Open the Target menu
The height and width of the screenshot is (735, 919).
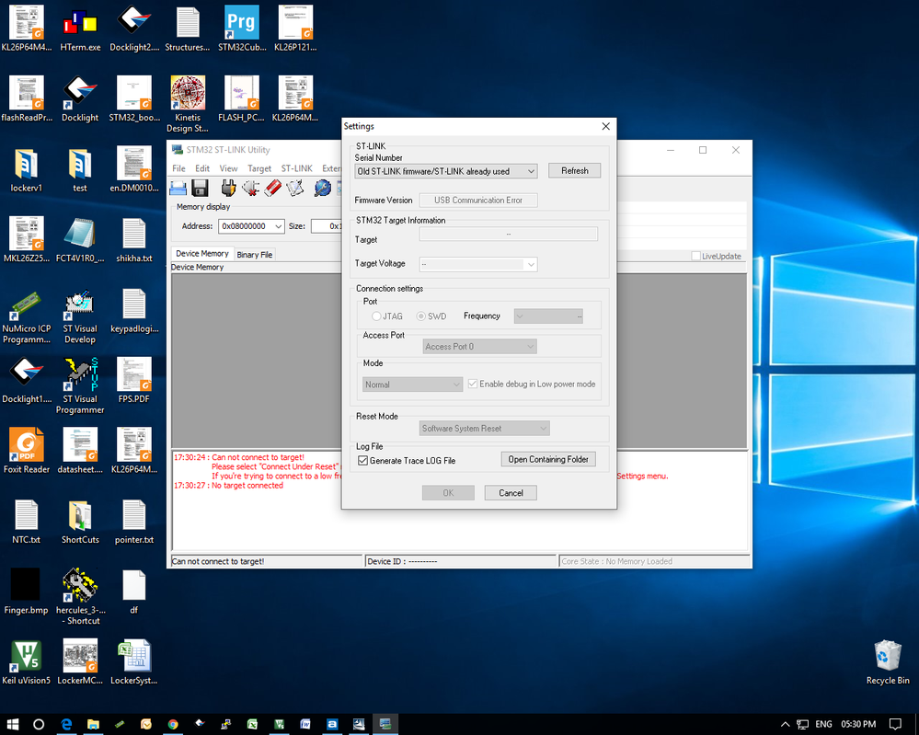[259, 168]
